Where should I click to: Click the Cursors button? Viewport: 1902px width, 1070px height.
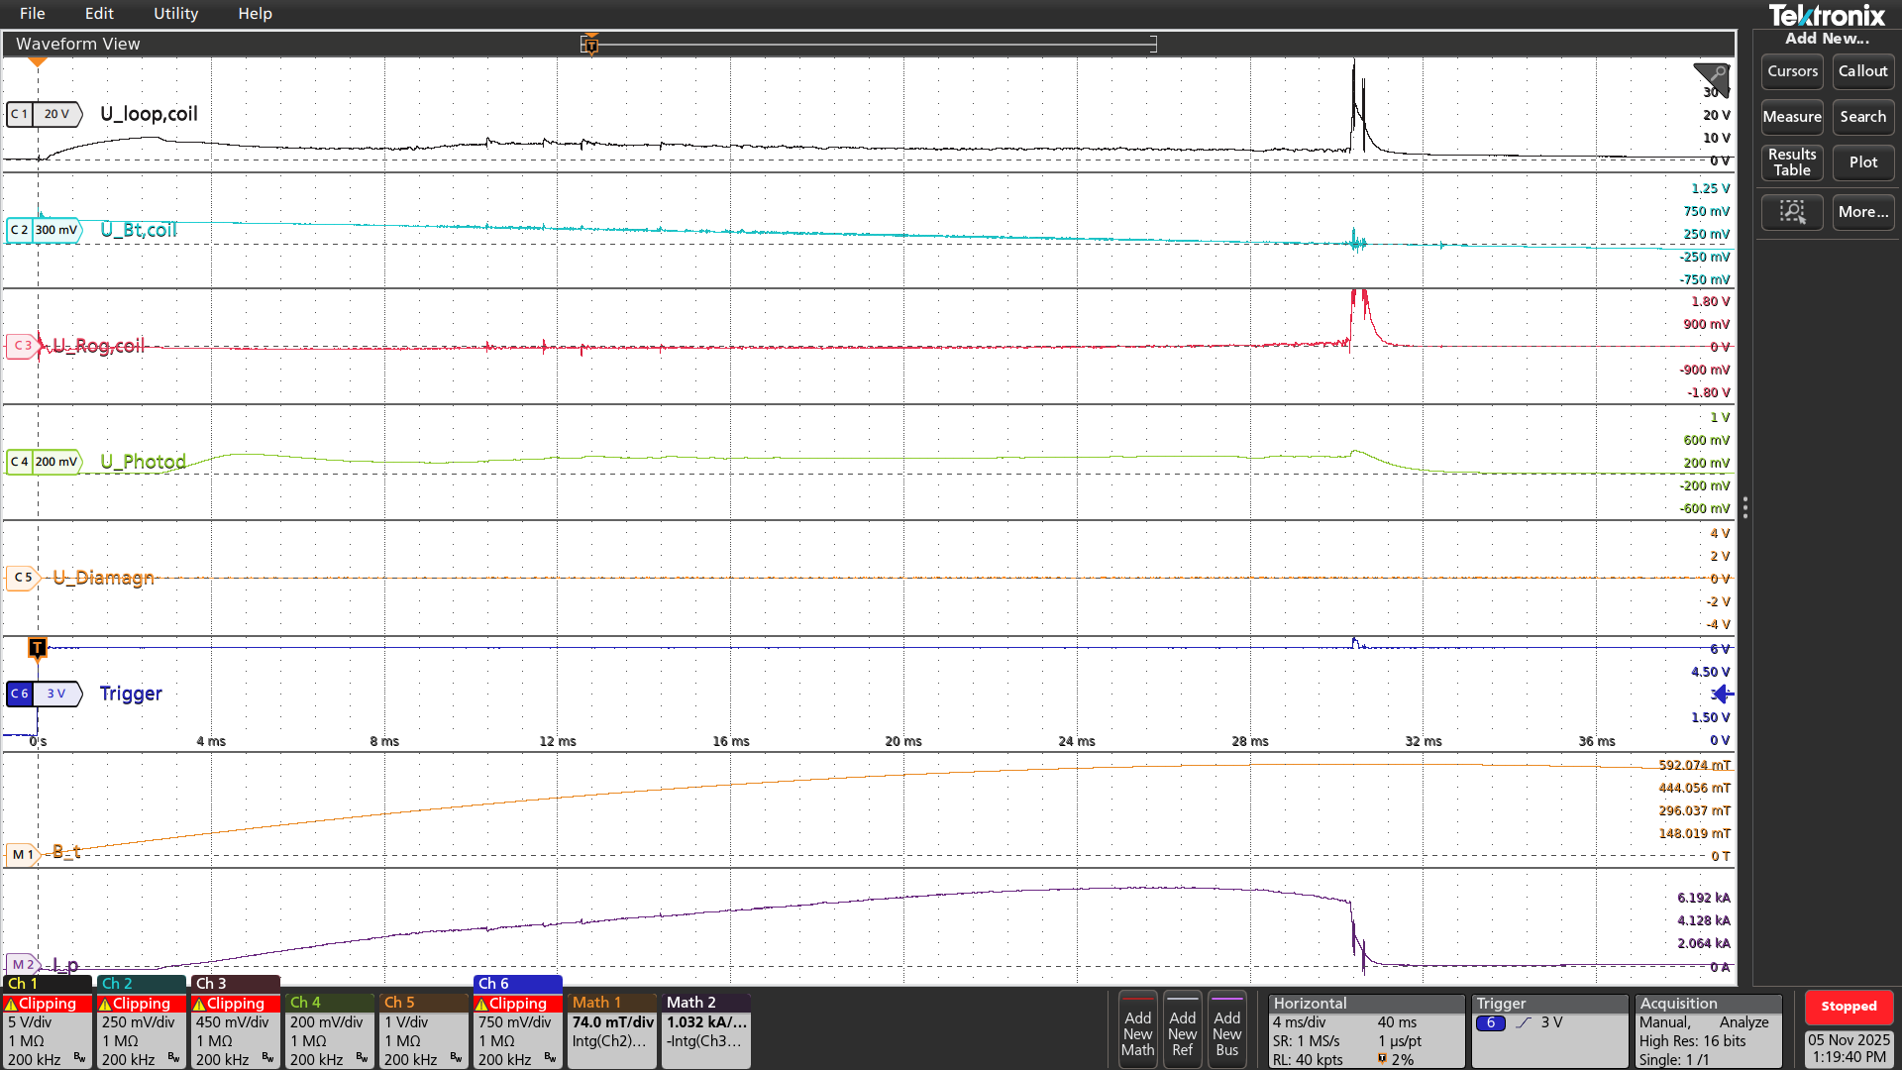pos(1791,71)
